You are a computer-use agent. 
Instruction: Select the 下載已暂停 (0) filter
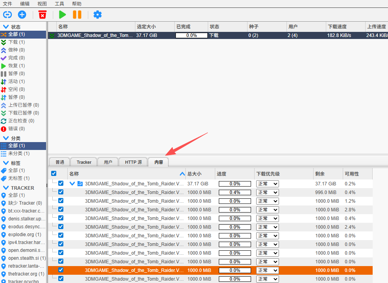(23, 113)
